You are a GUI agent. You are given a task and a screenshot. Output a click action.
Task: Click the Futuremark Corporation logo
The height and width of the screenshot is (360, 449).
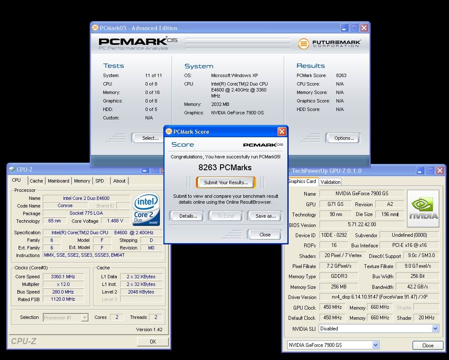point(330,44)
